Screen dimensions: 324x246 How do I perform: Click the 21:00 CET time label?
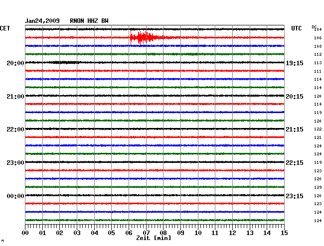[x=15, y=97]
